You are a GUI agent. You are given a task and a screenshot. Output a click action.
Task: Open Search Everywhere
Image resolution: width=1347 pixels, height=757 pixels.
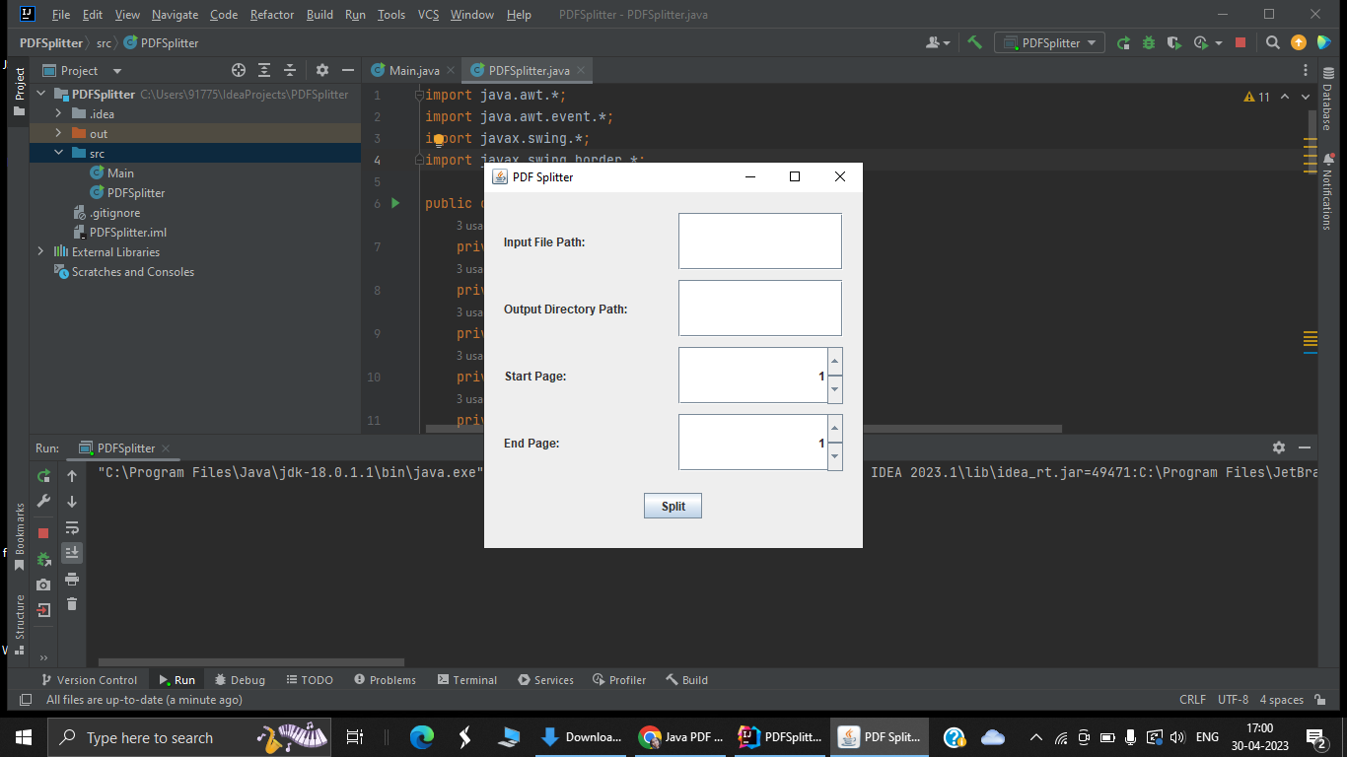[1272, 42]
